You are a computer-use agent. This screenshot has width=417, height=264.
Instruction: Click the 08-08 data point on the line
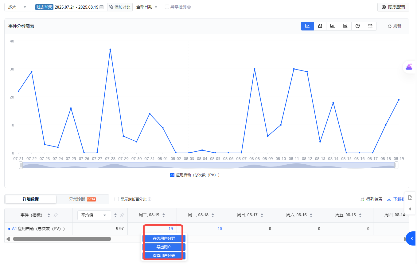click(x=255, y=69)
